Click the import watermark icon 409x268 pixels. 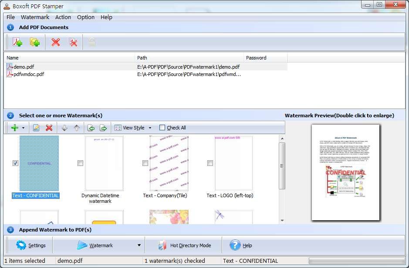[91, 128]
